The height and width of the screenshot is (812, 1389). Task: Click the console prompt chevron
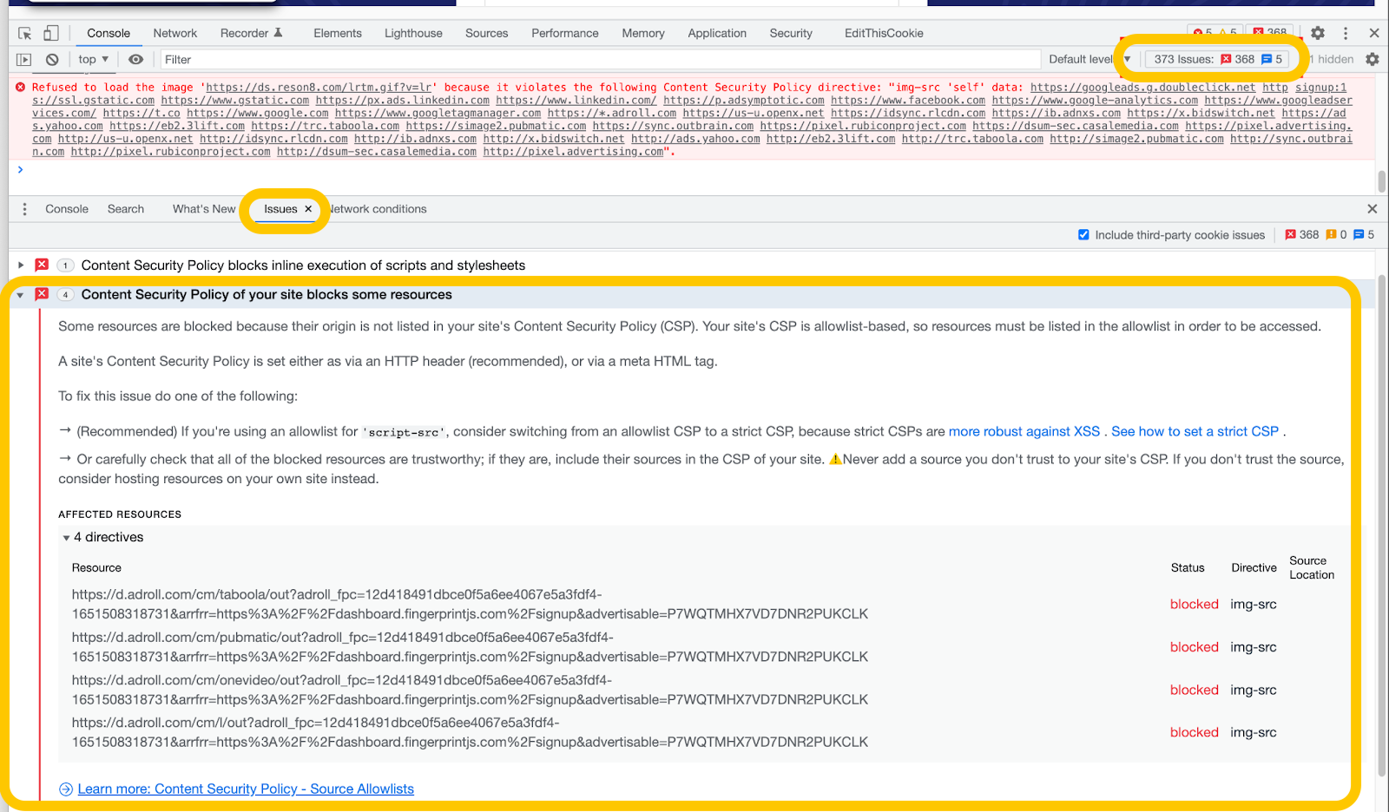tap(21, 169)
